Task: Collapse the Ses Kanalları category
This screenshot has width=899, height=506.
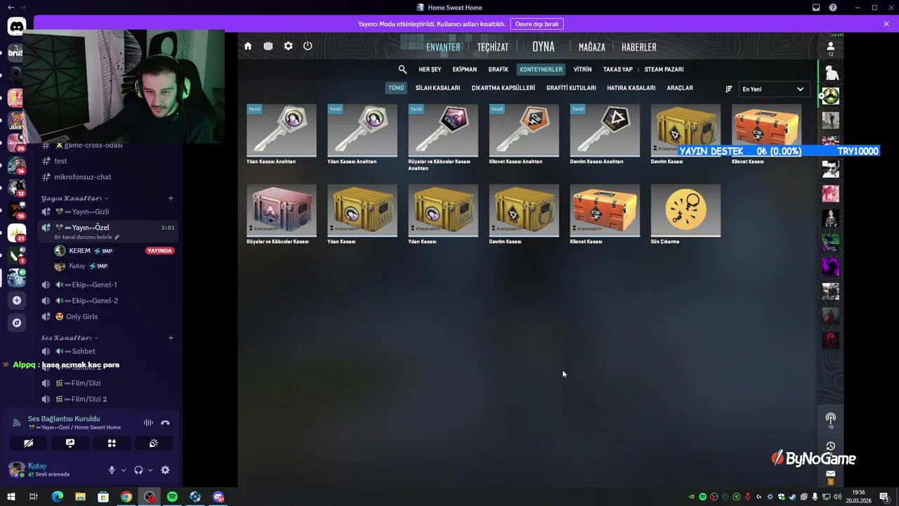Action: 70,338
